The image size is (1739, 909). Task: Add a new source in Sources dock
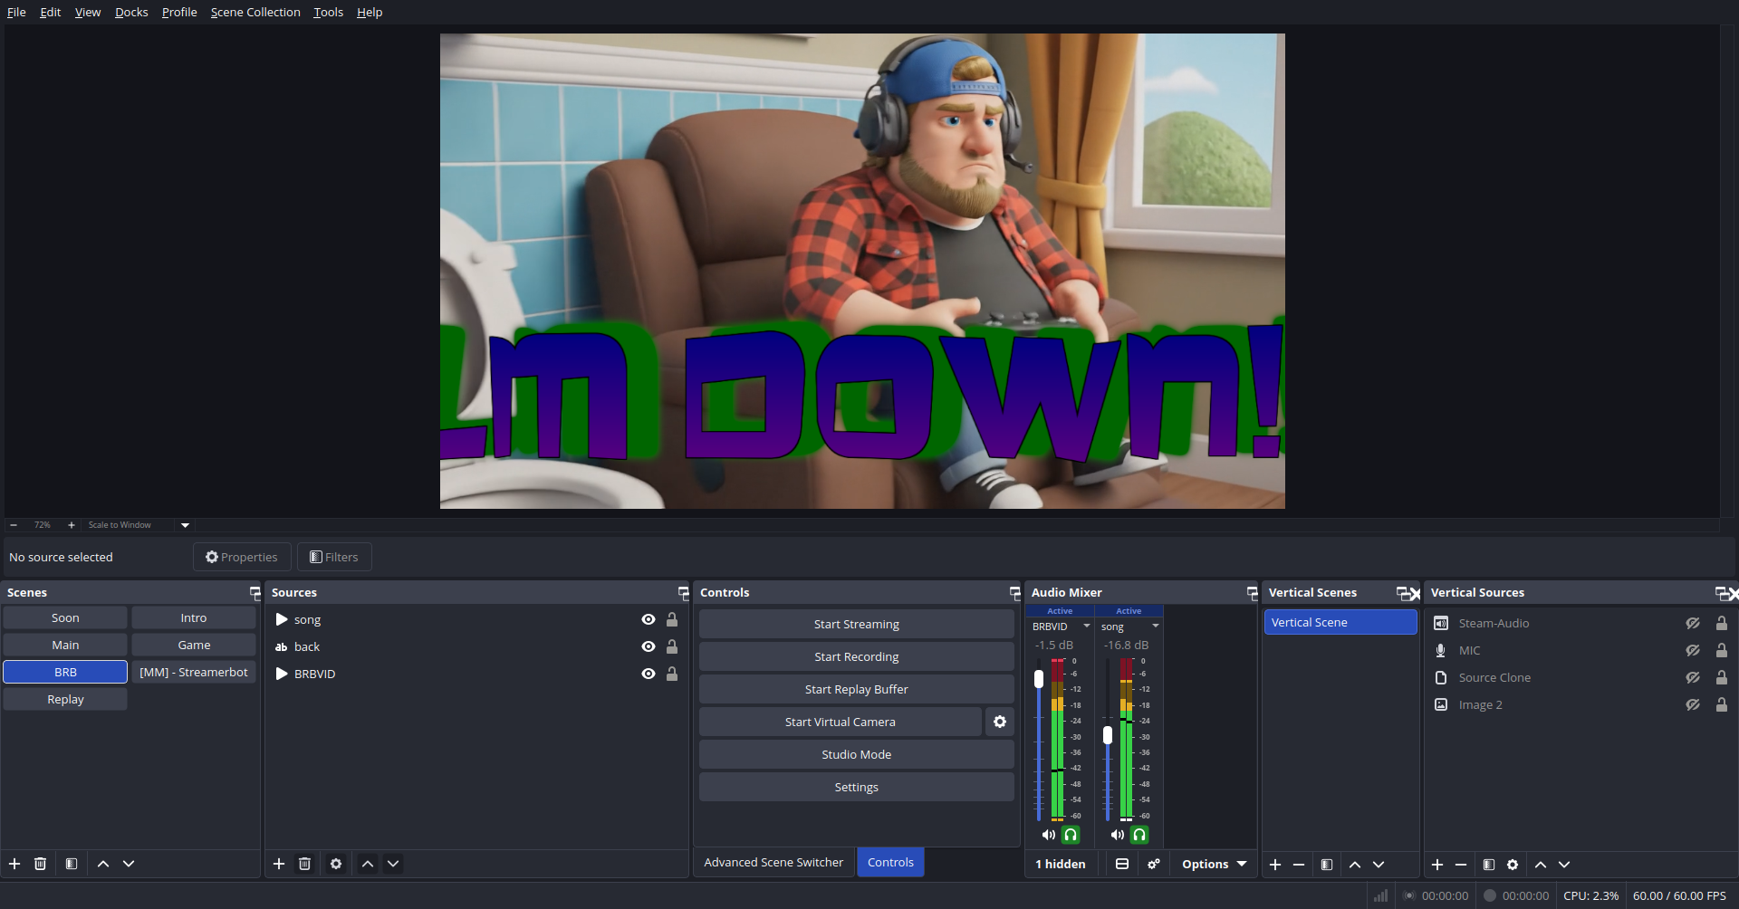click(279, 864)
